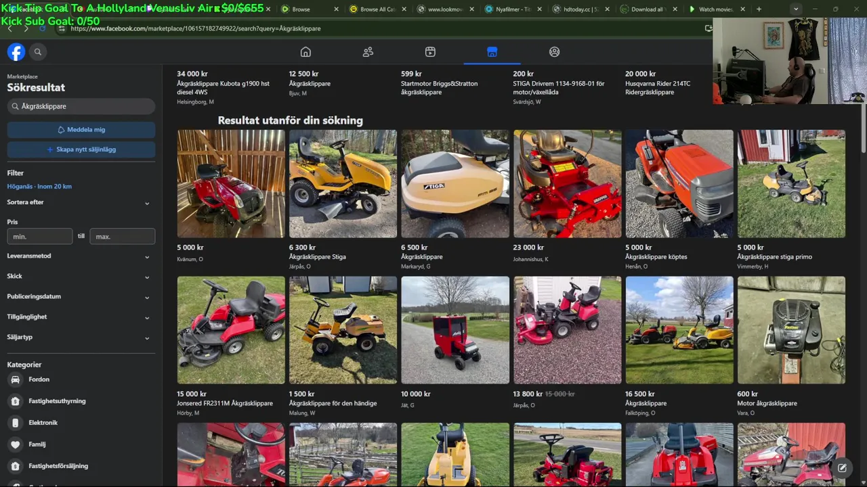867x487 pixels.
Task: Open the Reels video icon
Action: (x=430, y=52)
